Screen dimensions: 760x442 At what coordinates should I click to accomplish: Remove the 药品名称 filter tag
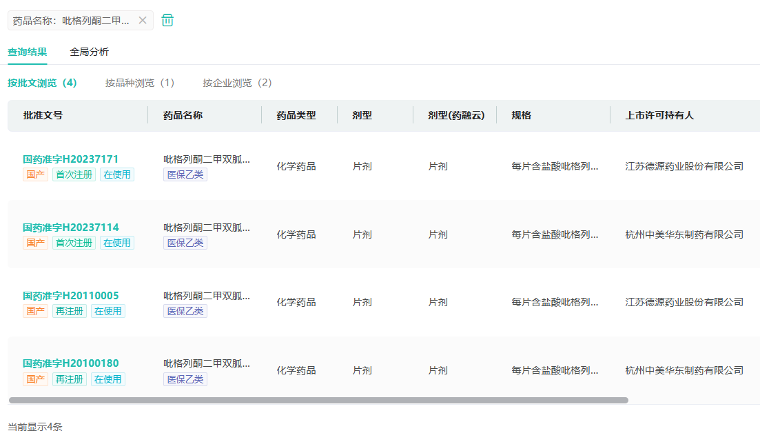143,21
